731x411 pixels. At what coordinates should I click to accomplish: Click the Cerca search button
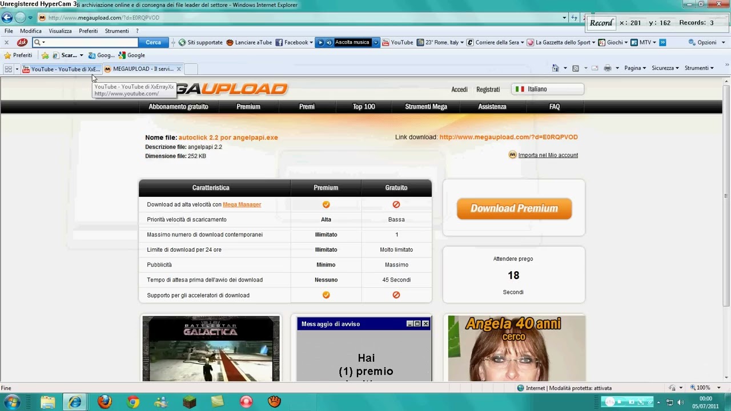[x=153, y=42]
